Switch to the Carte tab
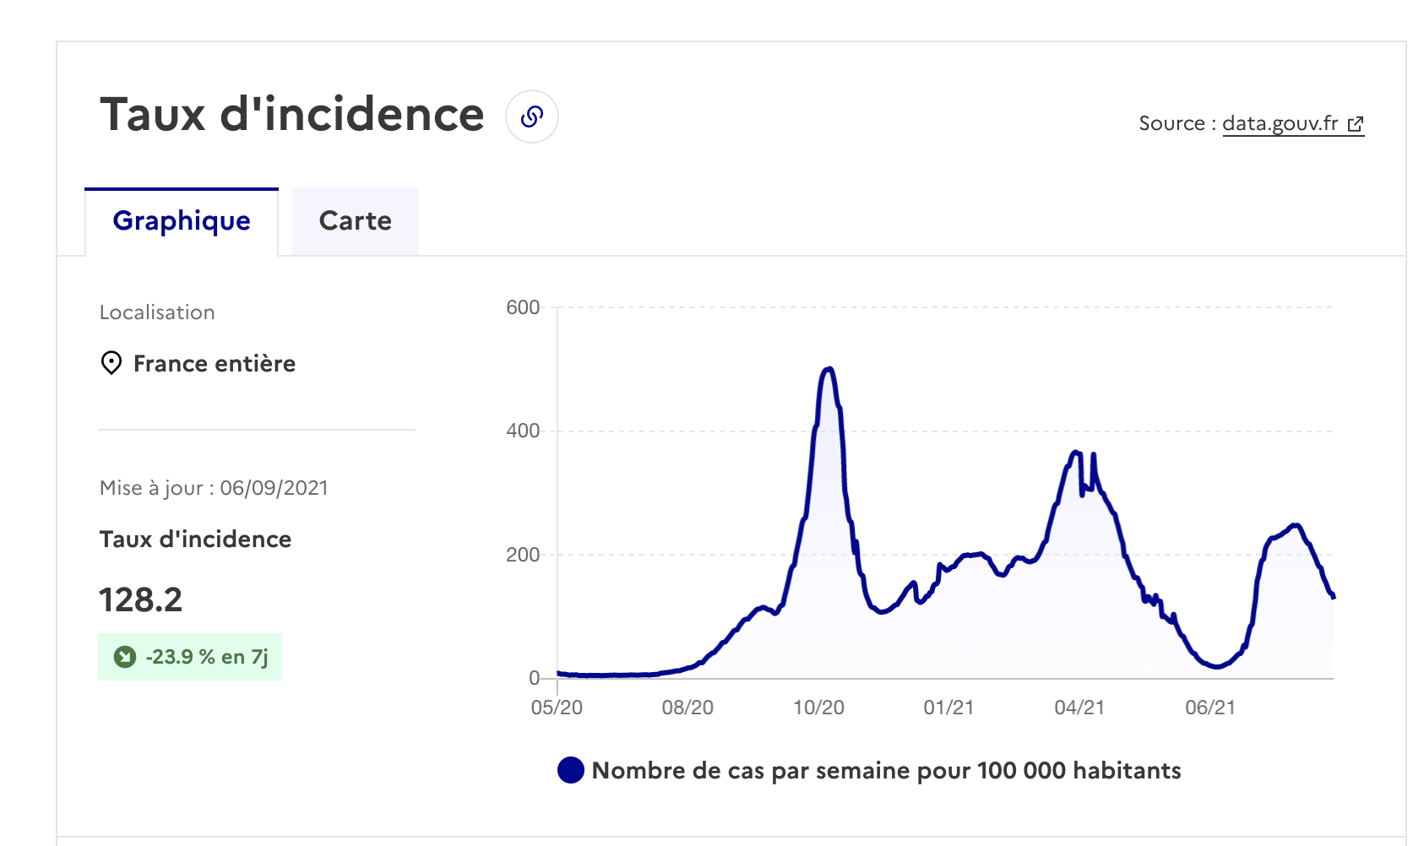The image size is (1424, 846). (356, 221)
